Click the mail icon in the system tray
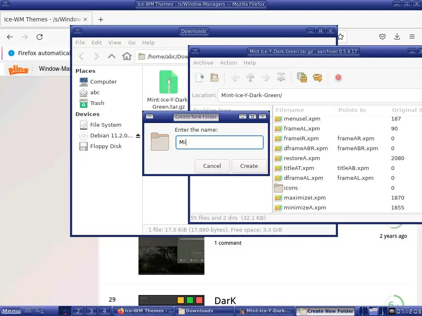The height and width of the screenshot is (316, 422). coord(392,311)
